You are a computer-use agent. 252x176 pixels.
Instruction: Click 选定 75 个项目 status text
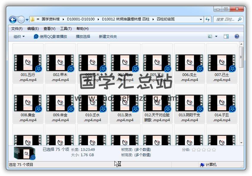21,165
